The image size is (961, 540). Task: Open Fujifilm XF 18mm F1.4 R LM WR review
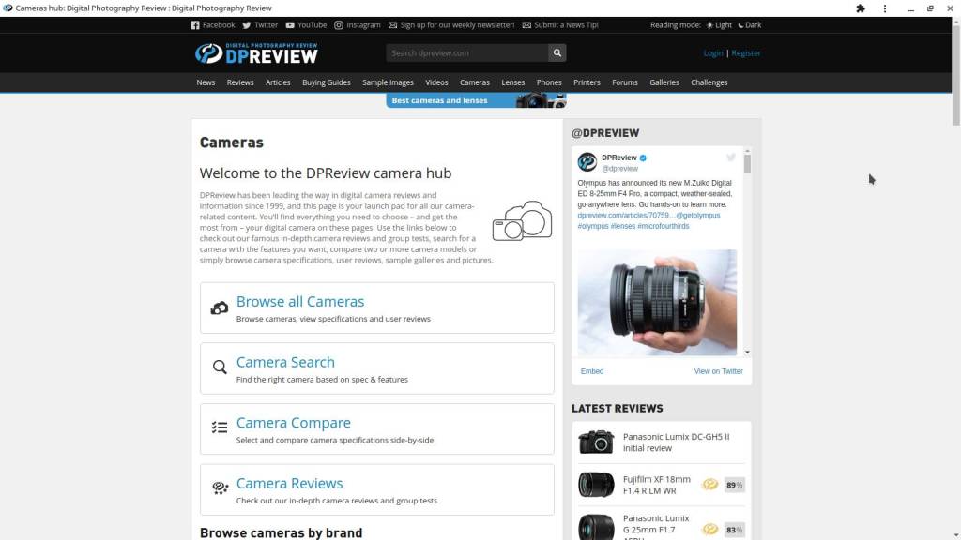656,485
